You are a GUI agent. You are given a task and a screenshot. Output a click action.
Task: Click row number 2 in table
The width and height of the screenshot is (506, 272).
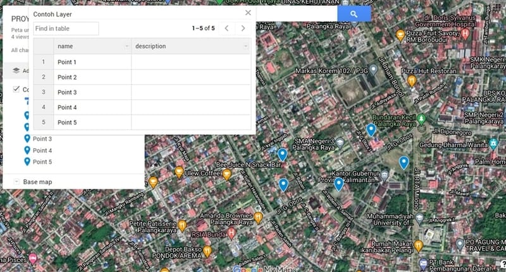(44, 77)
